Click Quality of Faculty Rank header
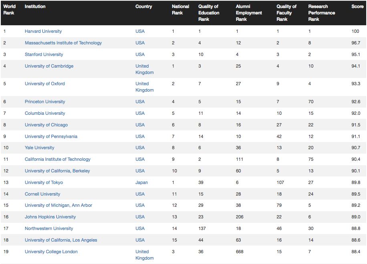This screenshot has width=367, height=264. 286,13
